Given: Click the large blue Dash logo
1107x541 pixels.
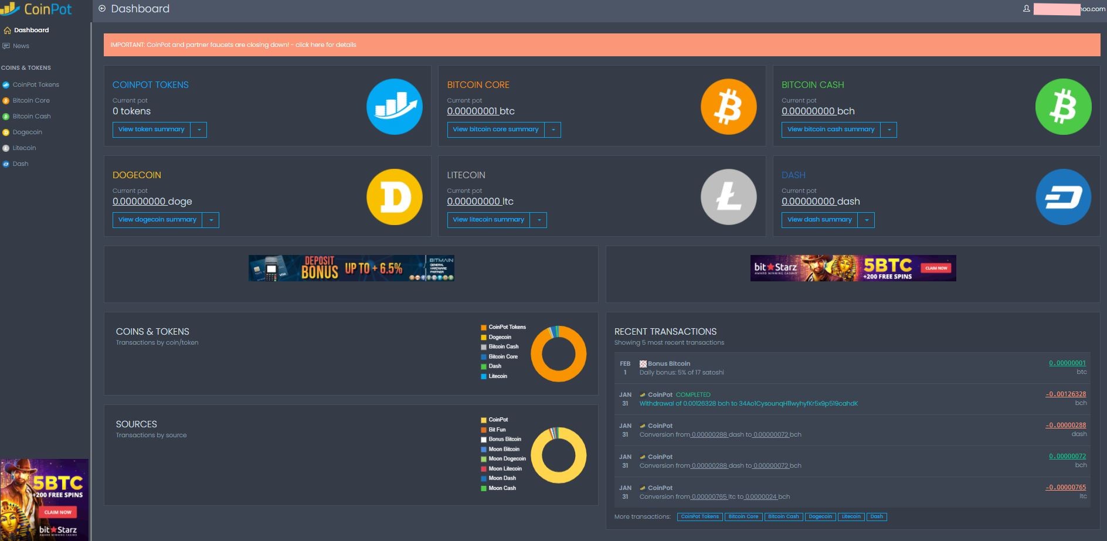Looking at the screenshot, I should tap(1064, 197).
